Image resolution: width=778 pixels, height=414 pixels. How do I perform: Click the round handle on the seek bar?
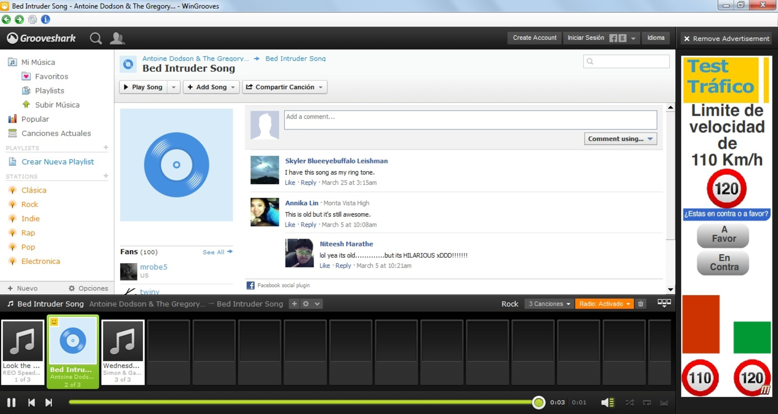click(x=539, y=402)
